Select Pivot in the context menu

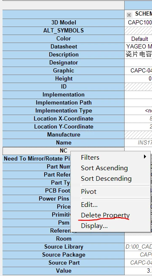(x=89, y=191)
